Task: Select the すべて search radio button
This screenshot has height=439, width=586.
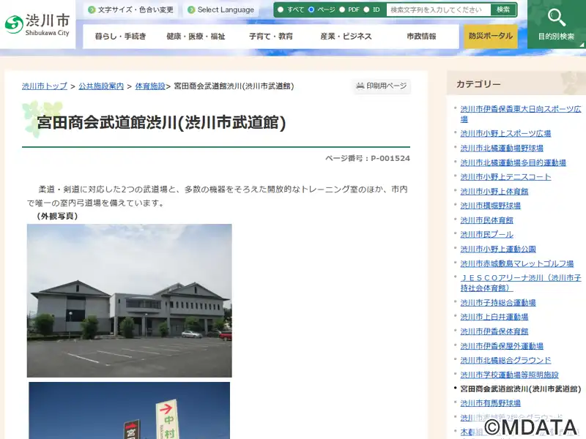Action: coord(281,10)
